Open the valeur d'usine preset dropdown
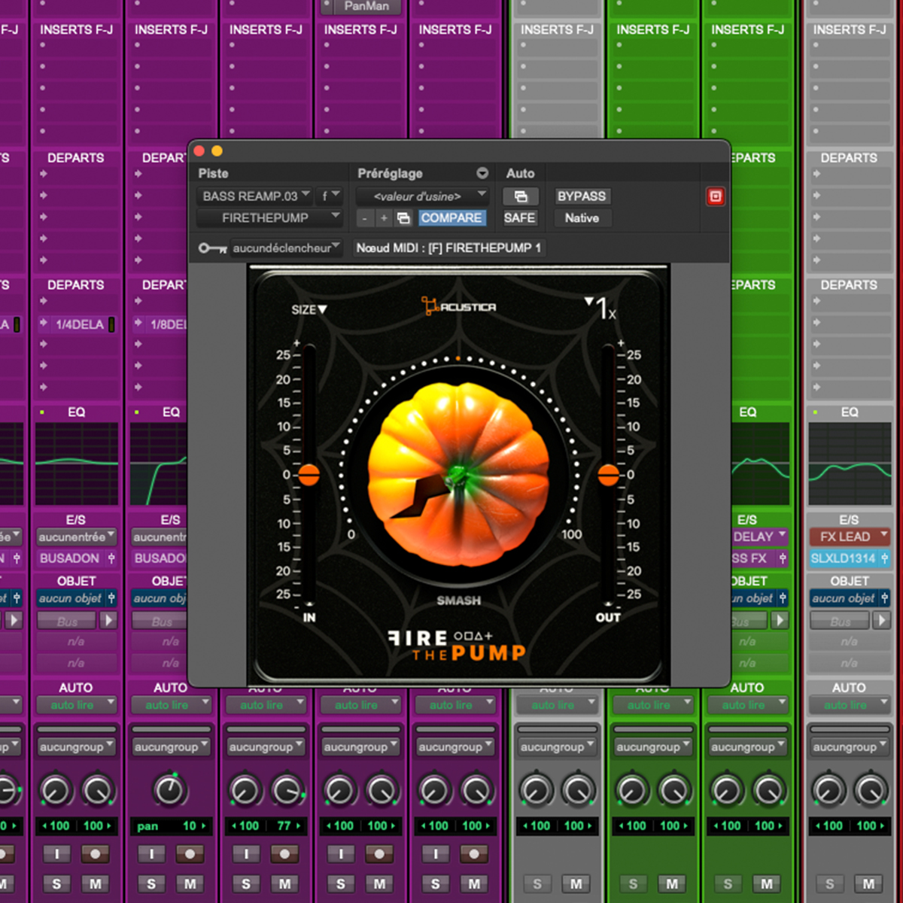 click(423, 196)
